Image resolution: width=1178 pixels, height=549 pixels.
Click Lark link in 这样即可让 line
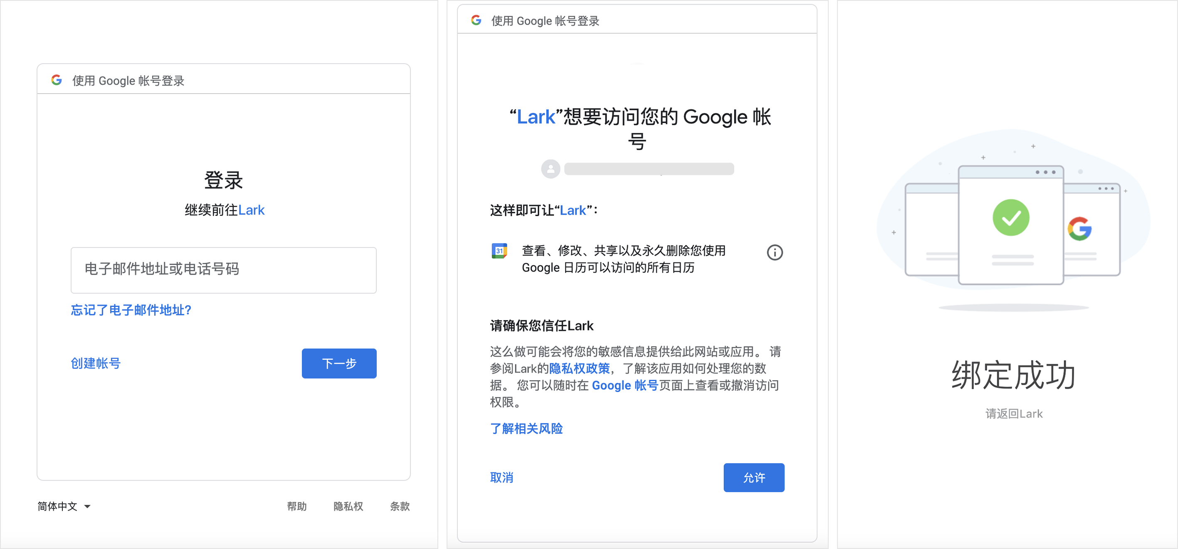573,210
